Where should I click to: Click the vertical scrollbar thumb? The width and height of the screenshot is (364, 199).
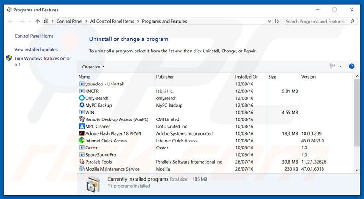pyautogui.click(x=357, y=113)
